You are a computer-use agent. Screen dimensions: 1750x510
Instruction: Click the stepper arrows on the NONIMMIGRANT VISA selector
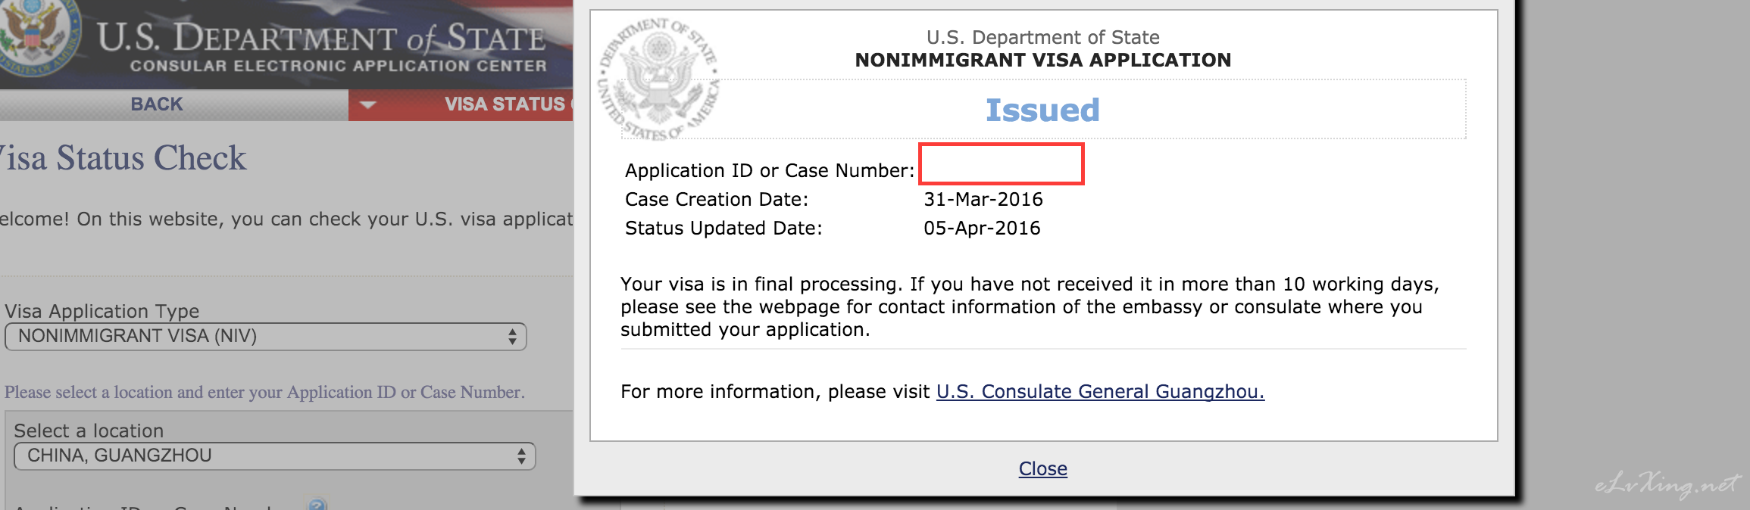(x=513, y=337)
